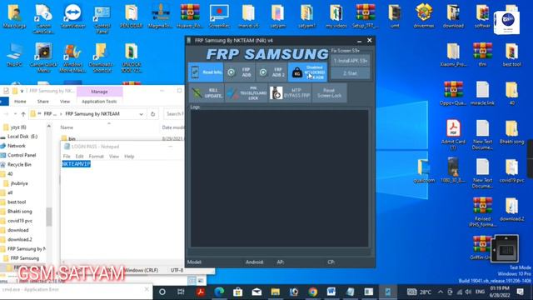Show hidden system tray icons
This screenshot has height=300, width=533.
click(441, 292)
